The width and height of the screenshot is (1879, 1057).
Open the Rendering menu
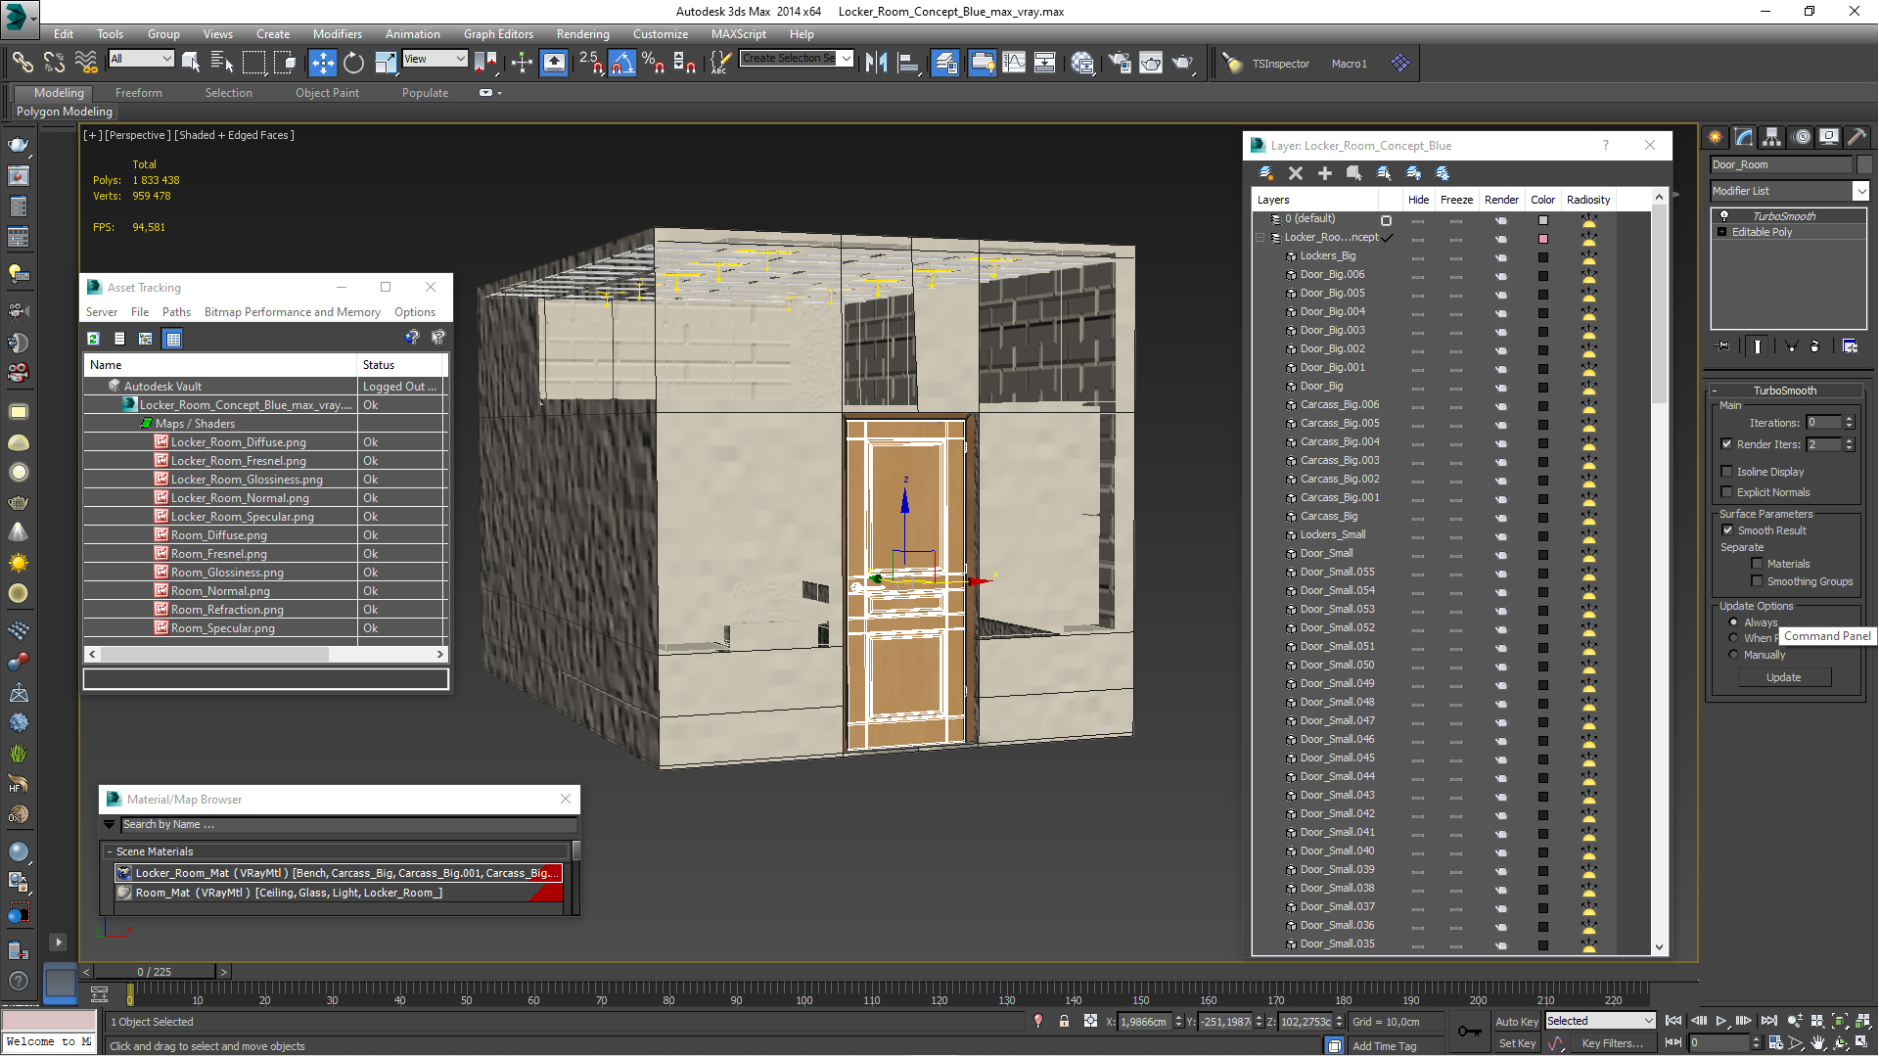(582, 34)
